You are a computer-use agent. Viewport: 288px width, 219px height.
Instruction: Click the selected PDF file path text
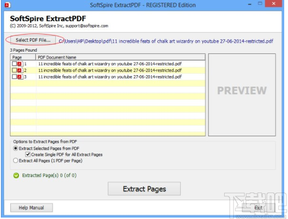tap(166, 41)
